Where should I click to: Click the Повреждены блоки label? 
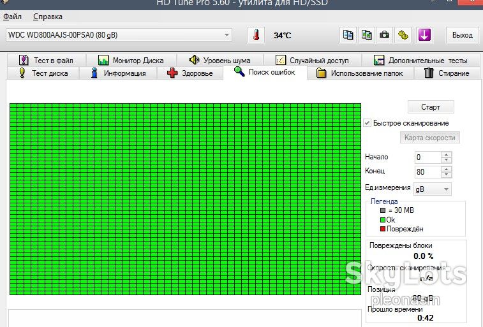[401, 245]
